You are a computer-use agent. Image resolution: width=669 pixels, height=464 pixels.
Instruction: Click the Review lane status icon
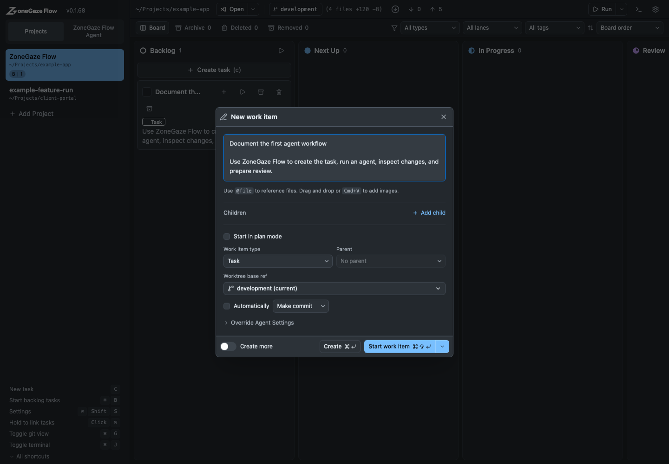[x=636, y=51]
